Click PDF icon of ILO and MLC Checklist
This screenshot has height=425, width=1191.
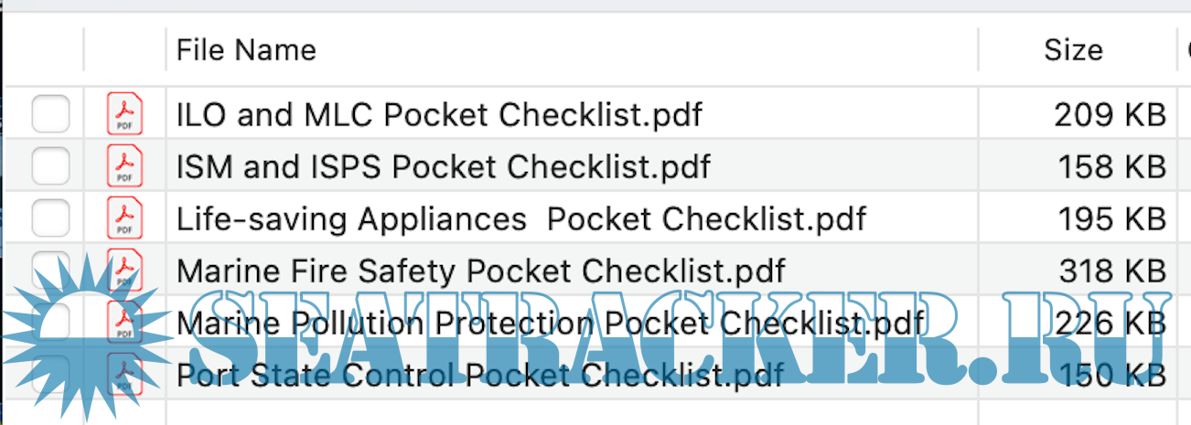point(124,114)
